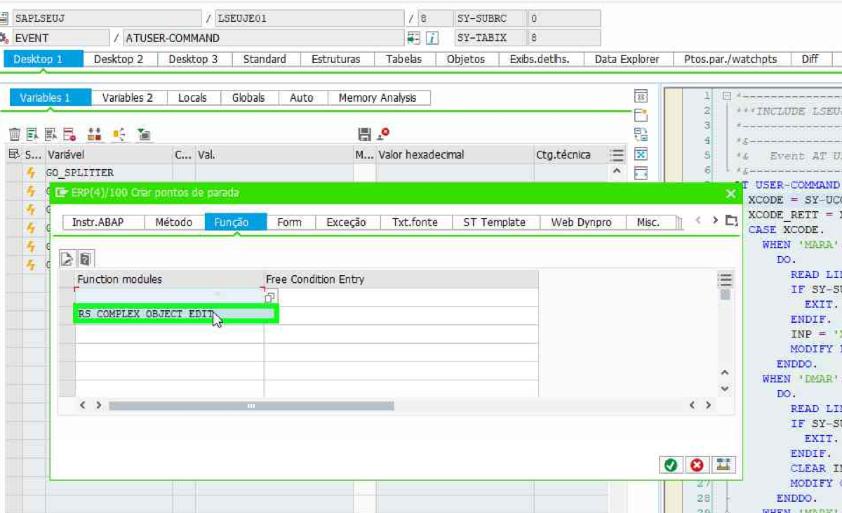Open the Data Explorer tab

coord(627,59)
